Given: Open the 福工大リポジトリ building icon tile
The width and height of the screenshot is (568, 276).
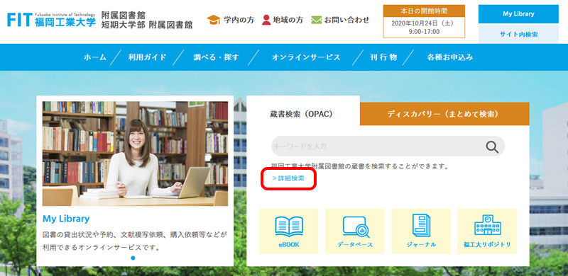Looking at the screenshot, I should tap(487, 231).
